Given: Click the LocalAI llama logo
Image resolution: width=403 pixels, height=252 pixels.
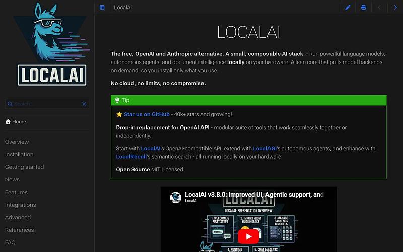Looking at the screenshot, I should tap(52, 44).
